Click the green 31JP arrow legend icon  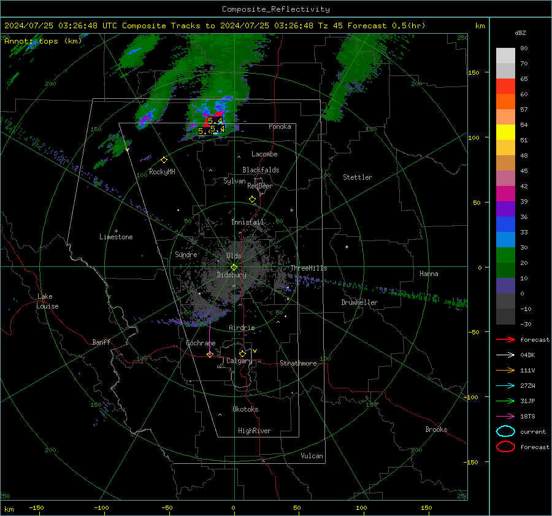(505, 401)
